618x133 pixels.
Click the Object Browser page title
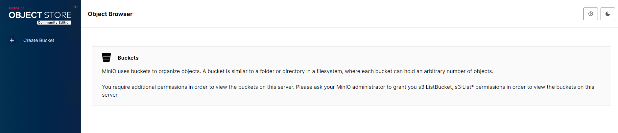tap(110, 14)
